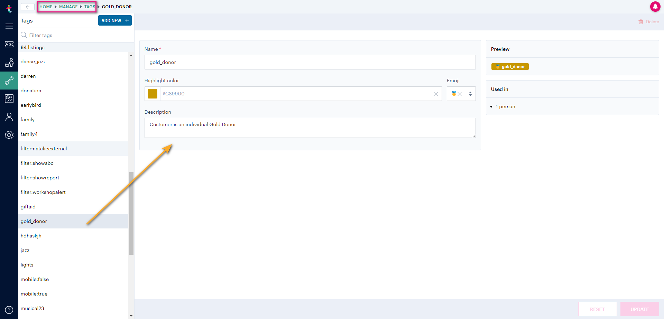Open the settings gear icon in sidebar
This screenshot has height=319, width=664.
[9, 135]
